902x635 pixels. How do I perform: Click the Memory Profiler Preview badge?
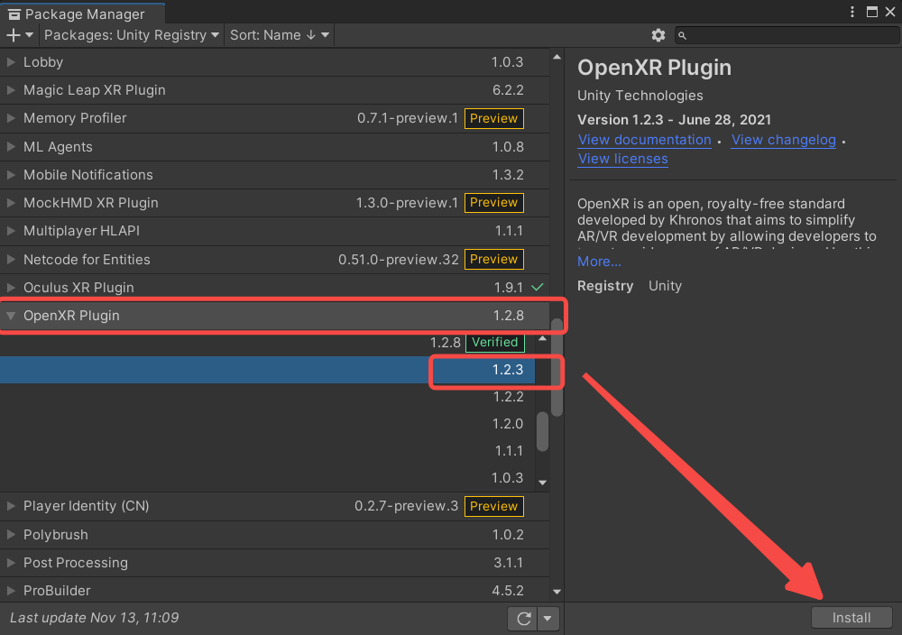coord(493,118)
